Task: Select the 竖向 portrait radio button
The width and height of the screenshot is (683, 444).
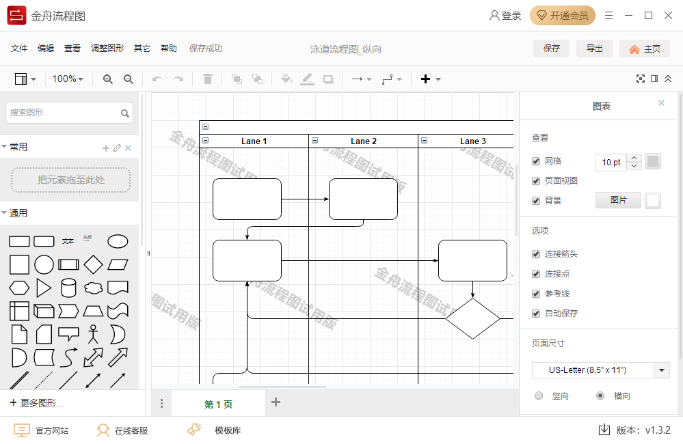Action: (539, 396)
